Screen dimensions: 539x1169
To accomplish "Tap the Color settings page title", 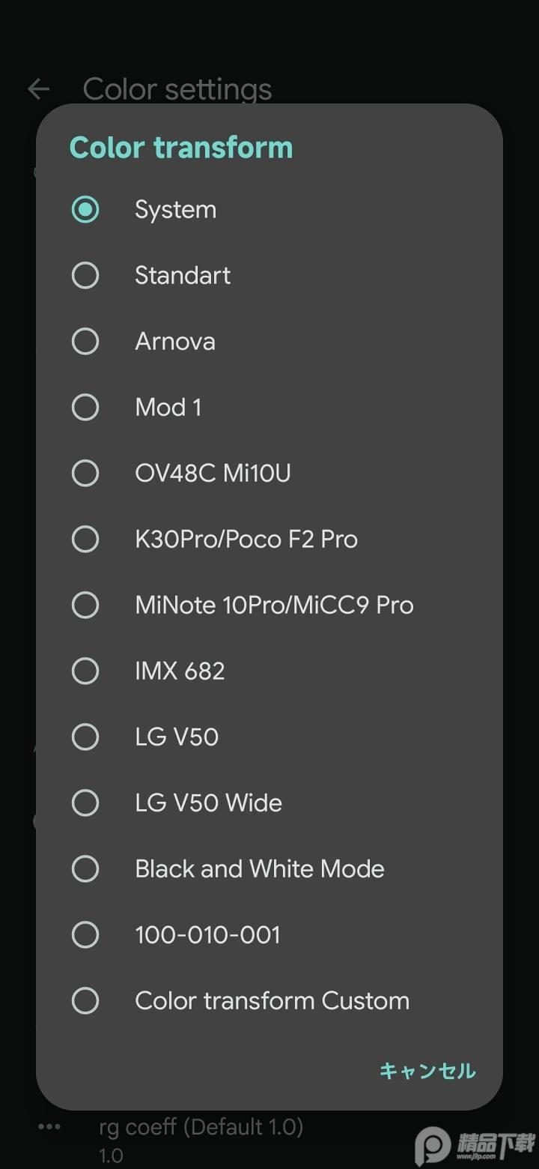I will coord(177,89).
